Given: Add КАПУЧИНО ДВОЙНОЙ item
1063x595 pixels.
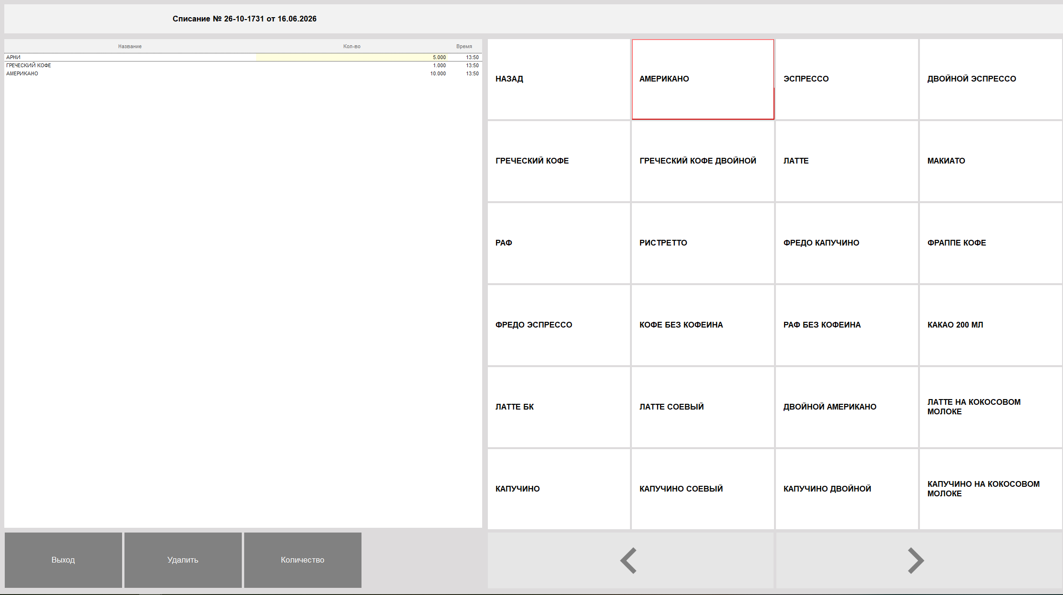Looking at the screenshot, I should point(846,489).
